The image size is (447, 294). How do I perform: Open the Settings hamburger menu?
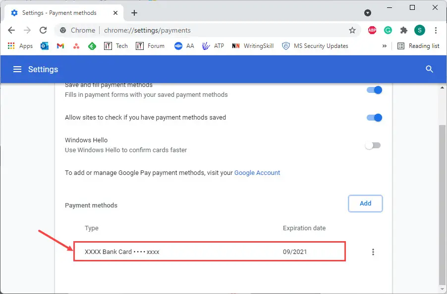coord(17,69)
